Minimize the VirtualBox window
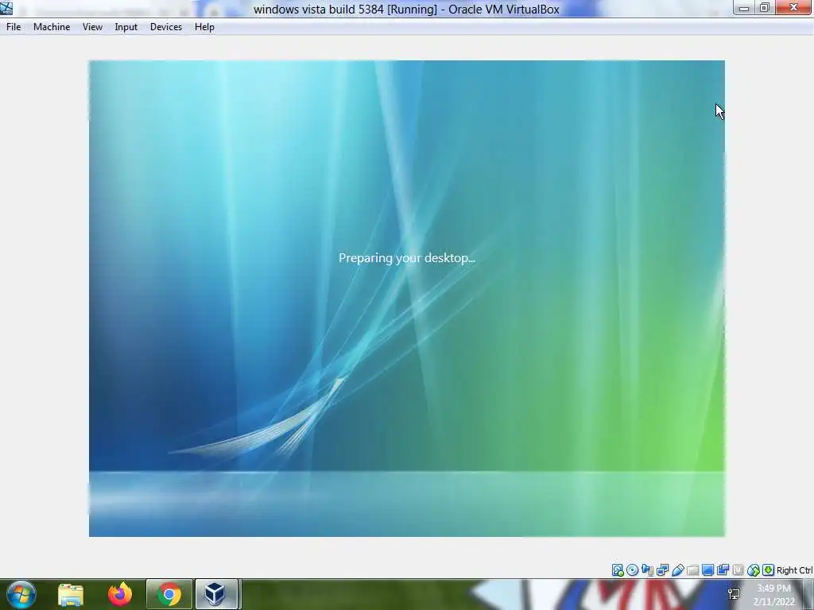Screen dimensions: 814x610 click(744, 8)
